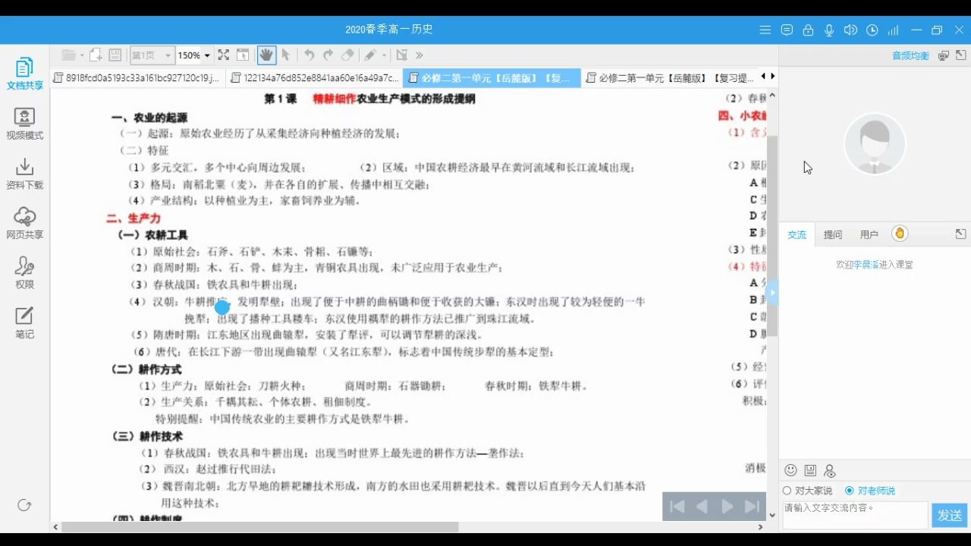The width and height of the screenshot is (971, 546).
Task: Select the pen annotation tool
Action: pos(369,55)
